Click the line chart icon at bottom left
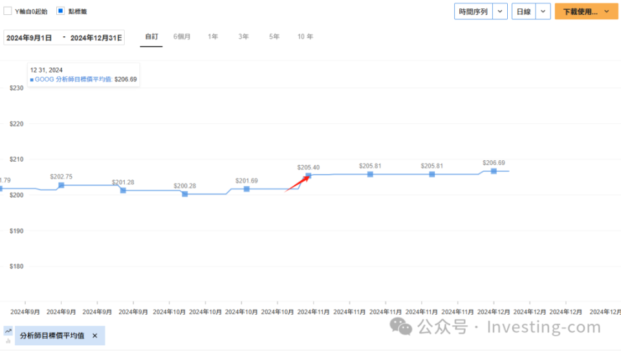This screenshot has height=351, width=621. pos(8,331)
